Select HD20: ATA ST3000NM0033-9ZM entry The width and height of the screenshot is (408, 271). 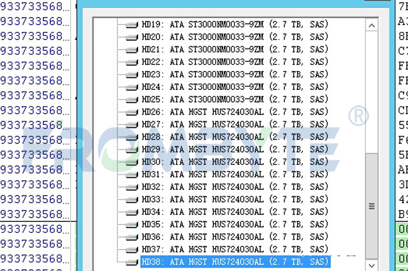click(235, 36)
